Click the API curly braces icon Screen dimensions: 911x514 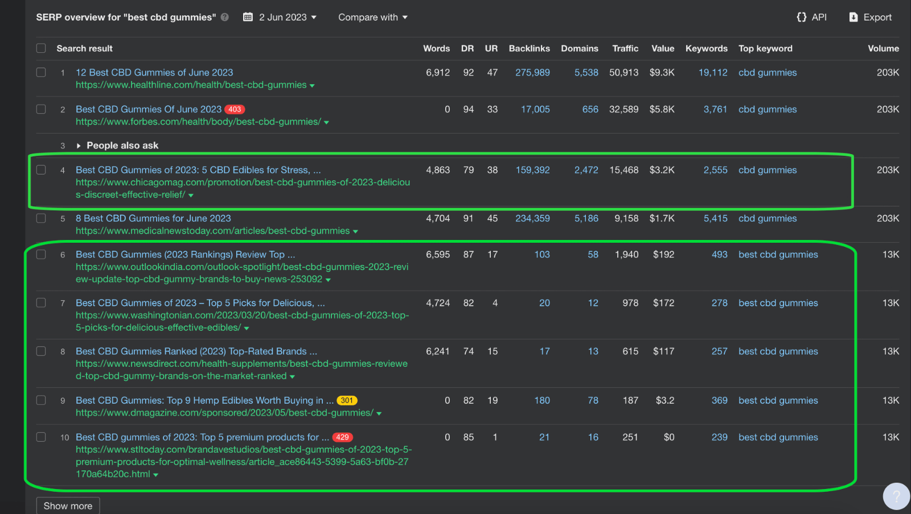pyautogui.click(x=802, y=17)
